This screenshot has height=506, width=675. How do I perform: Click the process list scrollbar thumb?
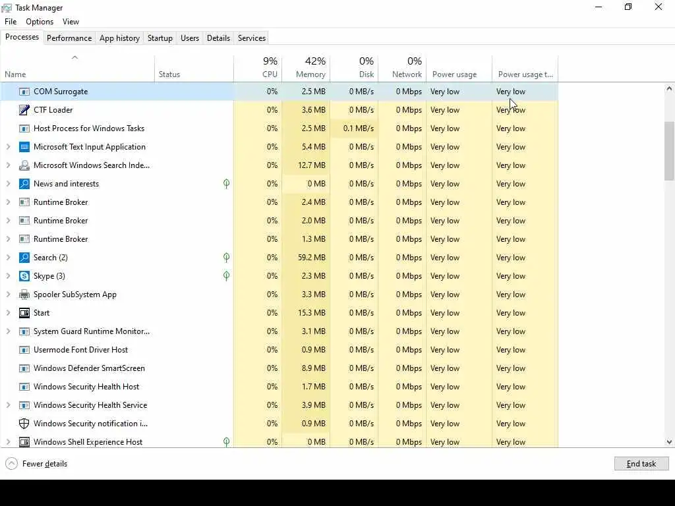[669, 151]
